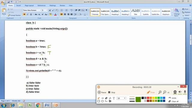This screenshot has height=108, width=192.
Task: Pick the black color swatch in recorder
Action: tap(142, 98)
